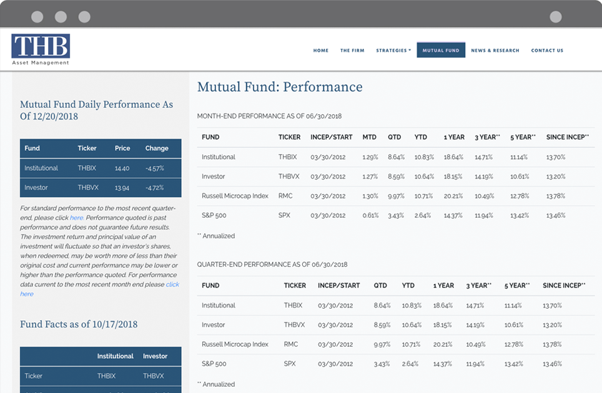Select the Mutual Fund tab
The width and height of the screenshot is (602, 393).
[441, 51]
